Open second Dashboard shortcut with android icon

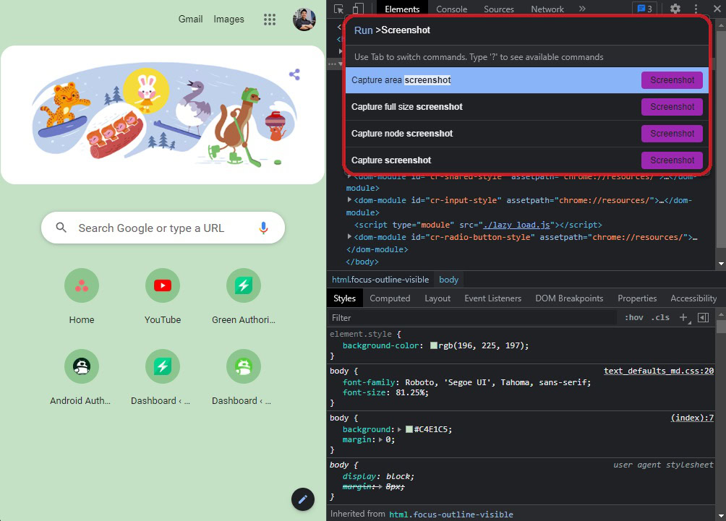point(244,378)
